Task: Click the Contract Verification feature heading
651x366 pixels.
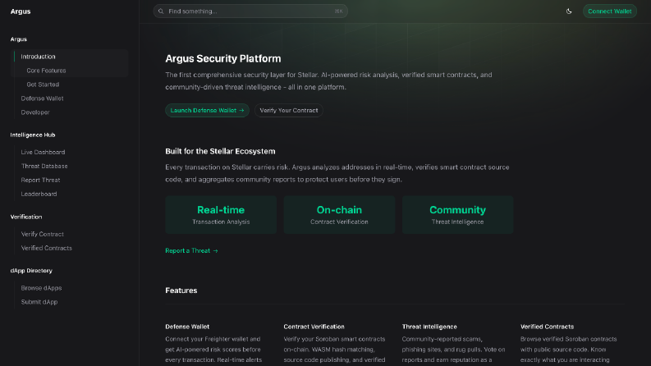Action: (314, 327)
